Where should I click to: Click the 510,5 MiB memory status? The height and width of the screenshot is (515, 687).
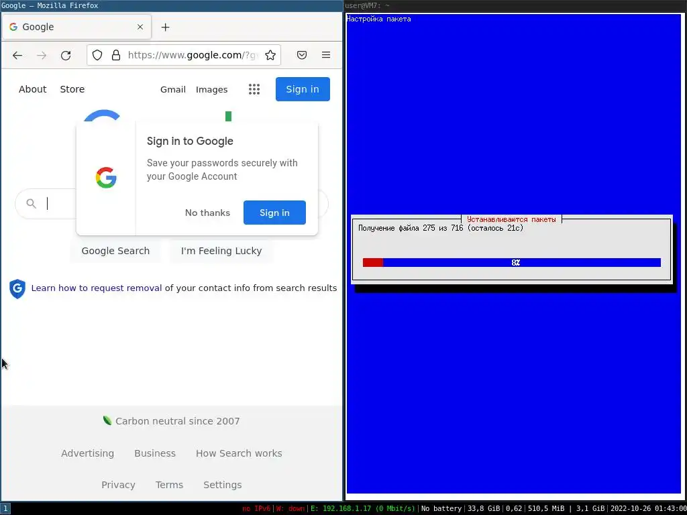[x=546, y=509]
